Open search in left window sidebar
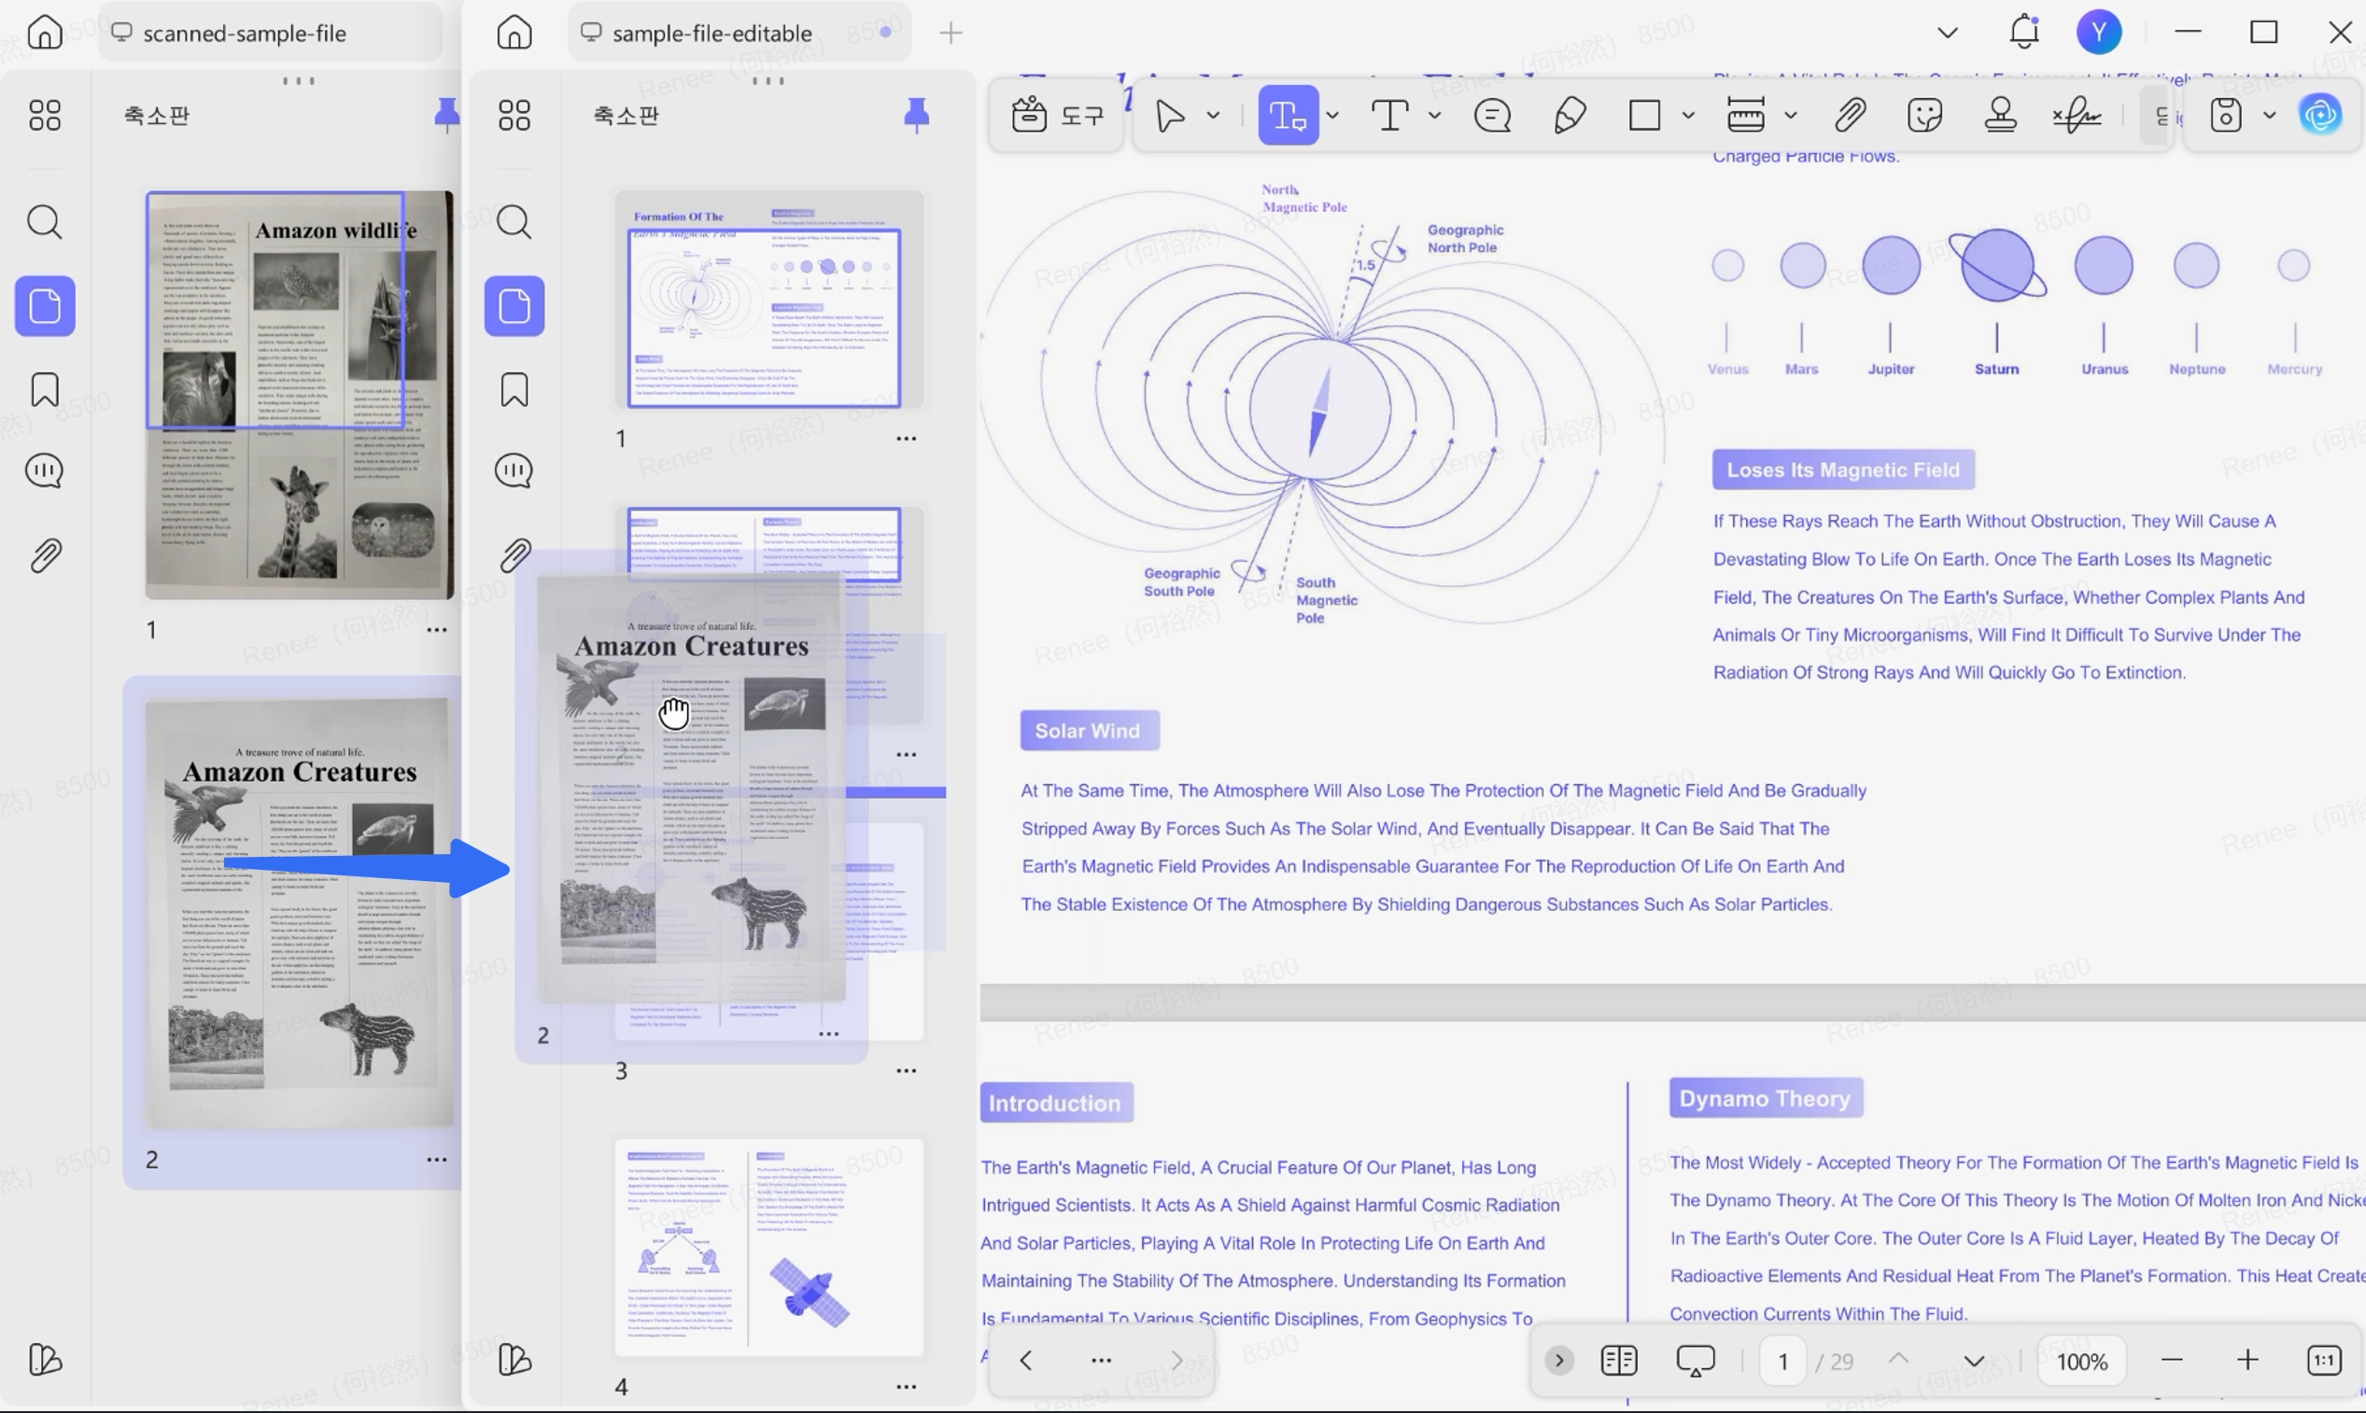The height and width of the screenshot is (1413, 2366). [44, 222]
